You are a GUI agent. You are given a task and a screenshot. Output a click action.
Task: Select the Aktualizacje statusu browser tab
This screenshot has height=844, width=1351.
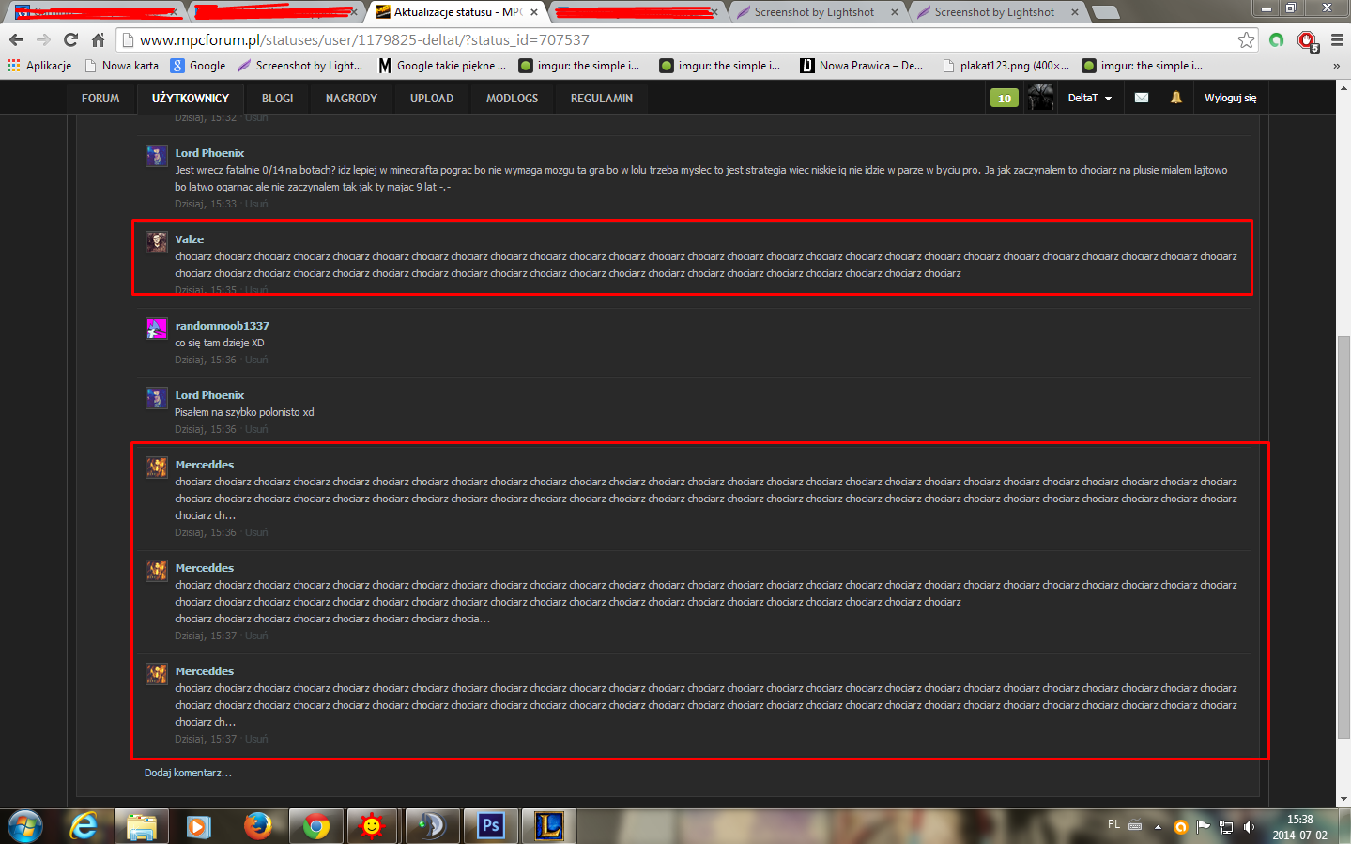click(x=457, y=12)
